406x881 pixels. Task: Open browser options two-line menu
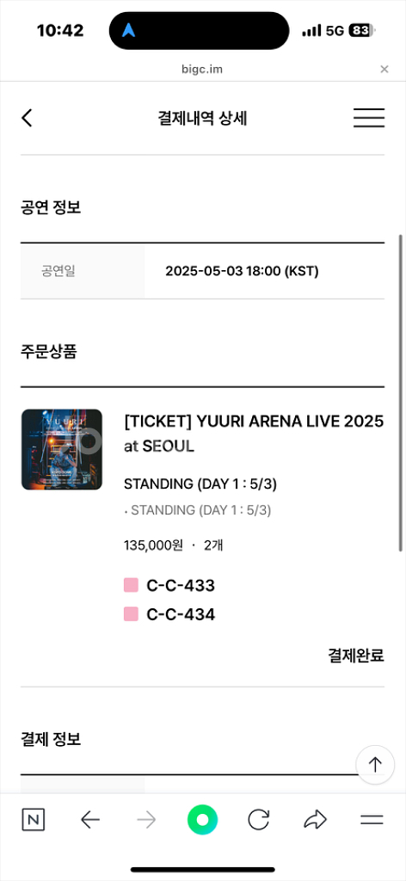point(372,820)
